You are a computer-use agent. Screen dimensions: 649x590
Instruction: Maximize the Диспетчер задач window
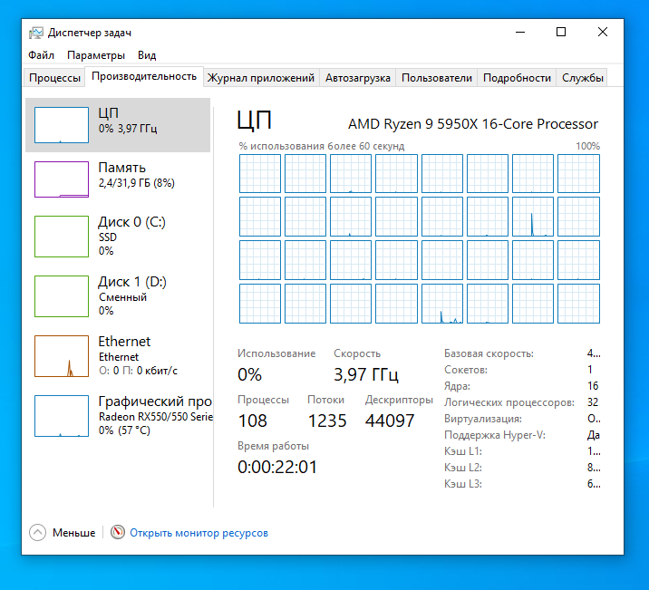click(x=561, y=33)
